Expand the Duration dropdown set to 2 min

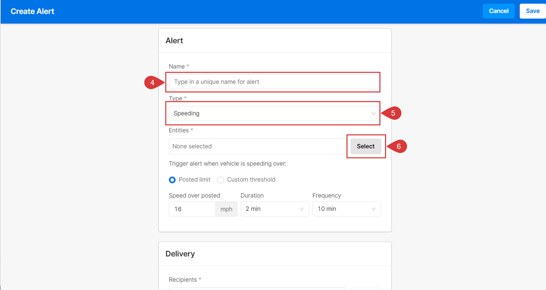tap(274, 209)
